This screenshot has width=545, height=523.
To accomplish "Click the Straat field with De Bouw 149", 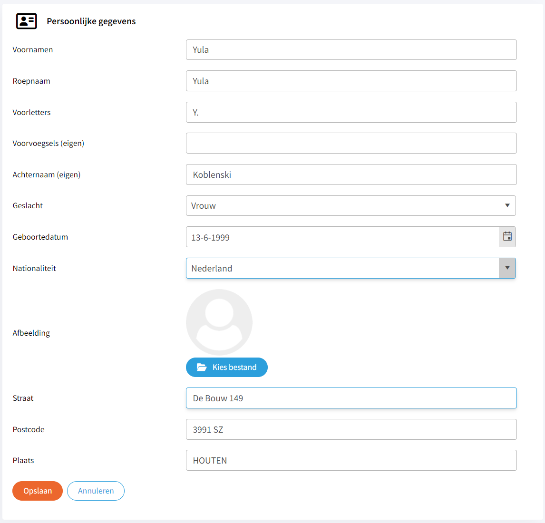I will 351,398.
